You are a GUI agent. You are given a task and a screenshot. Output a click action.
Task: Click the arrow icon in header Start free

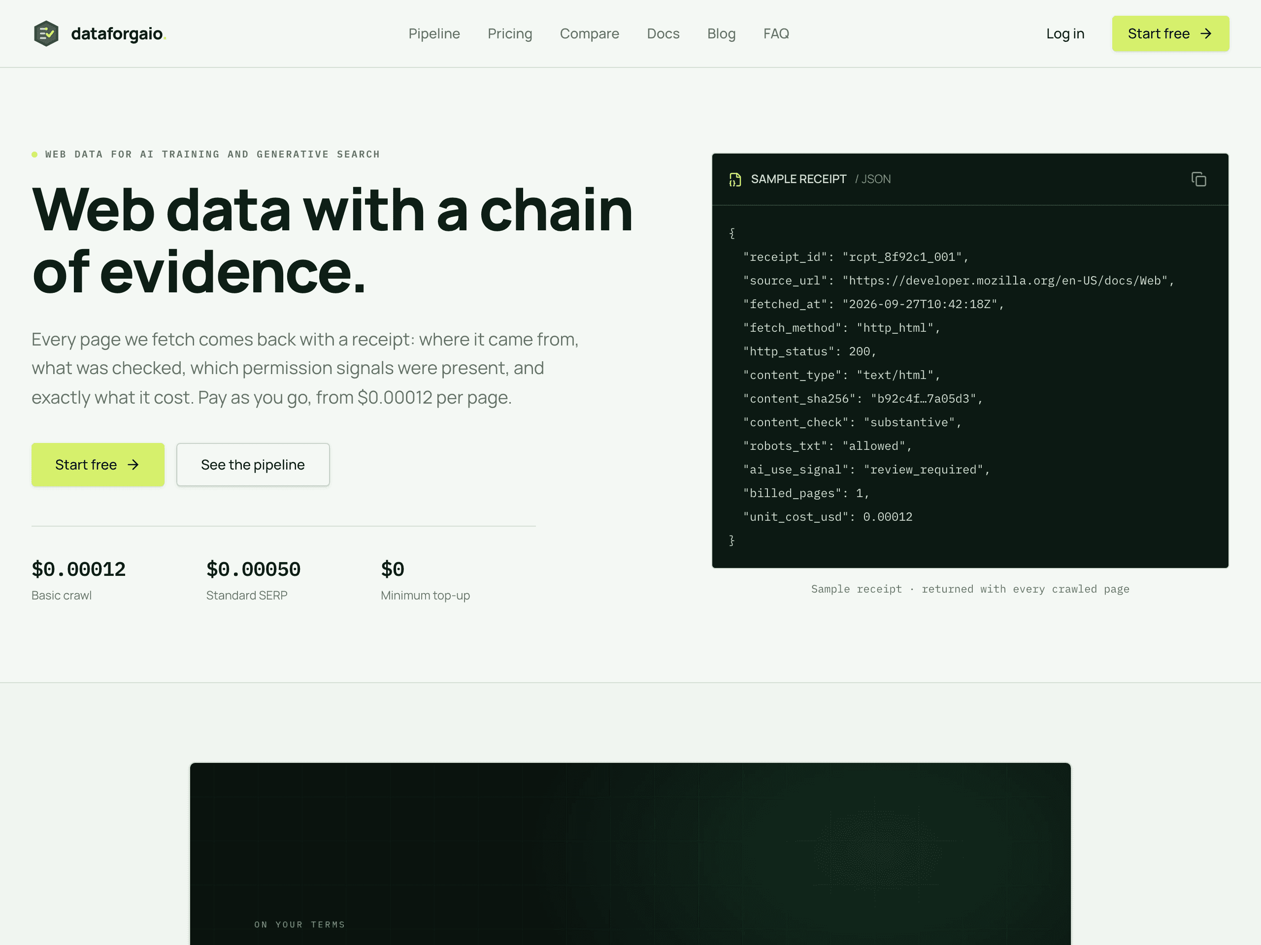coord(1206,33)
